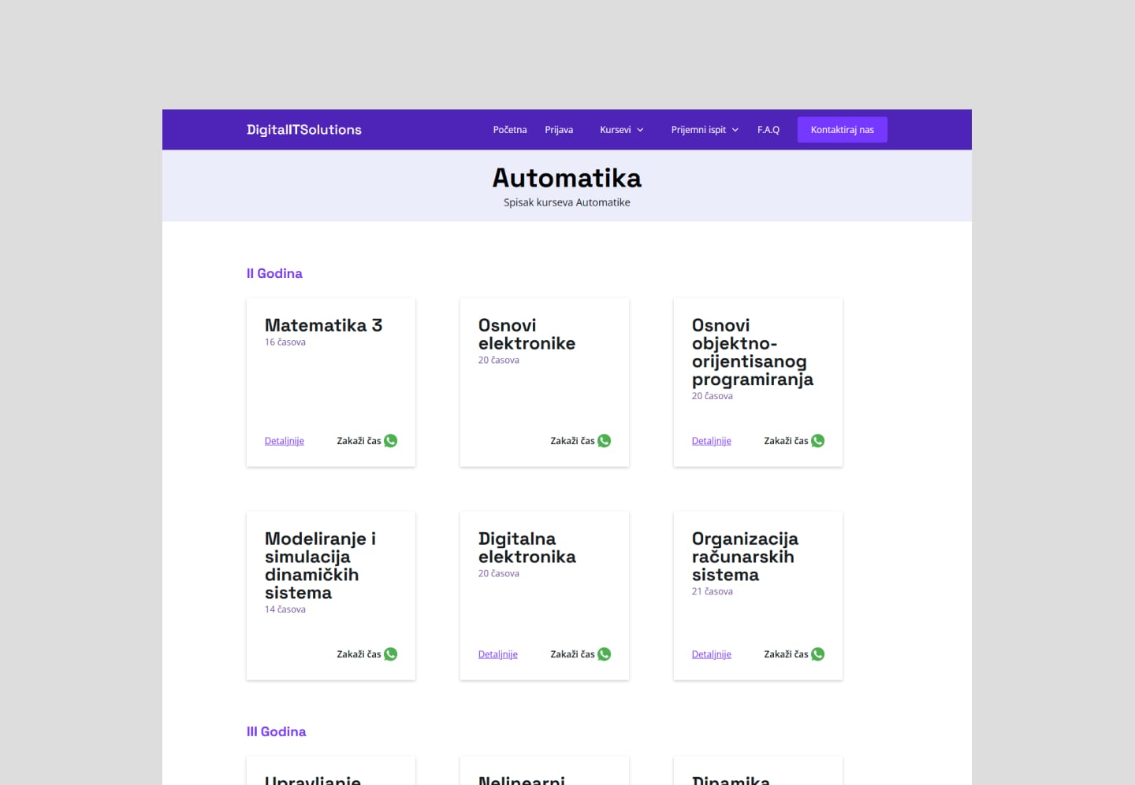This screenshot has width=1135, height=785.
Task: Click WhatsApp icon on Organizacija računarskih sistema card
Action: (x=818, y=654)
